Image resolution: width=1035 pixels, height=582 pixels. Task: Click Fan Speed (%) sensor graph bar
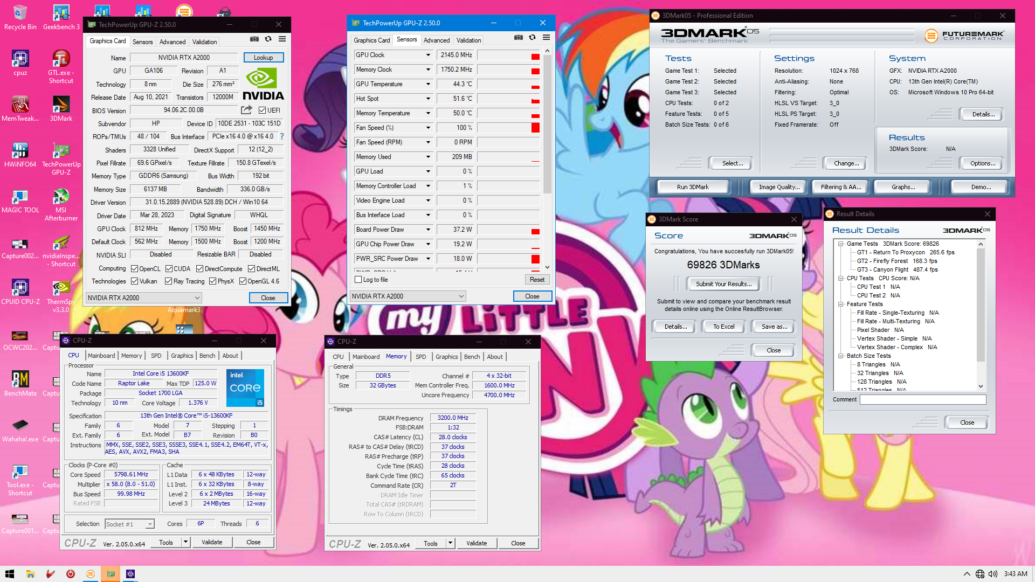(x=508, y=128)
